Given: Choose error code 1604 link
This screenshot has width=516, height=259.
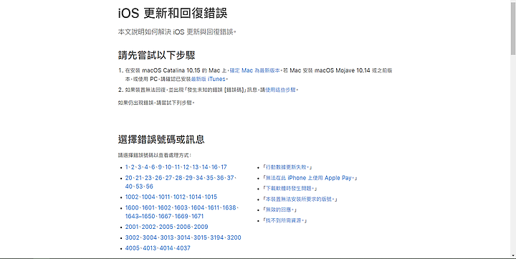Looking at the screenshot, I should tap(198, 208).
